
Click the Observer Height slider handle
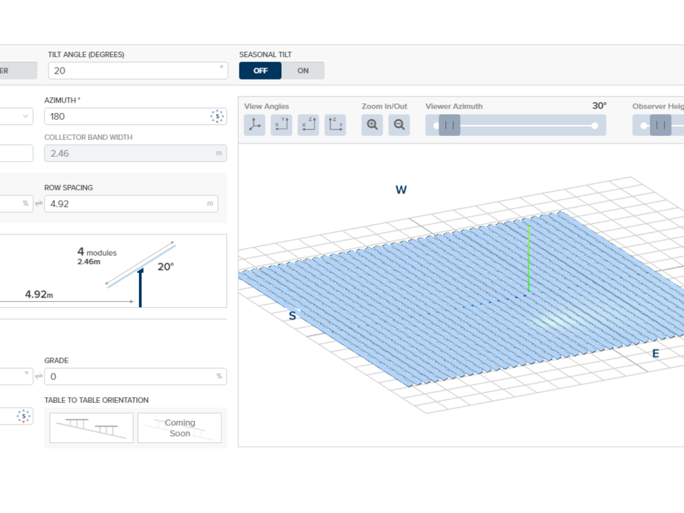coord(660,126)
